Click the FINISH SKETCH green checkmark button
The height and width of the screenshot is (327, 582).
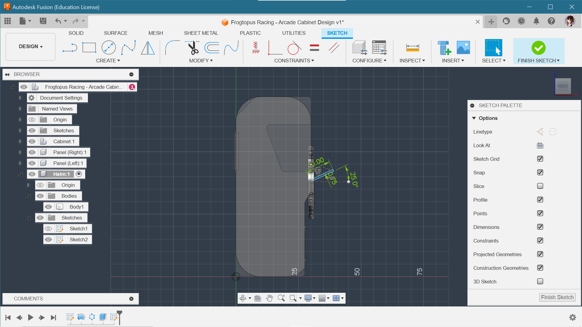point(538,48)
